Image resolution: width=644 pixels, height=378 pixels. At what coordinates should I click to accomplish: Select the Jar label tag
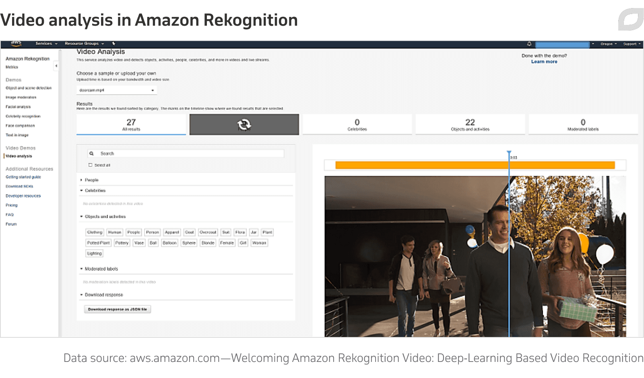pos(254,232)
